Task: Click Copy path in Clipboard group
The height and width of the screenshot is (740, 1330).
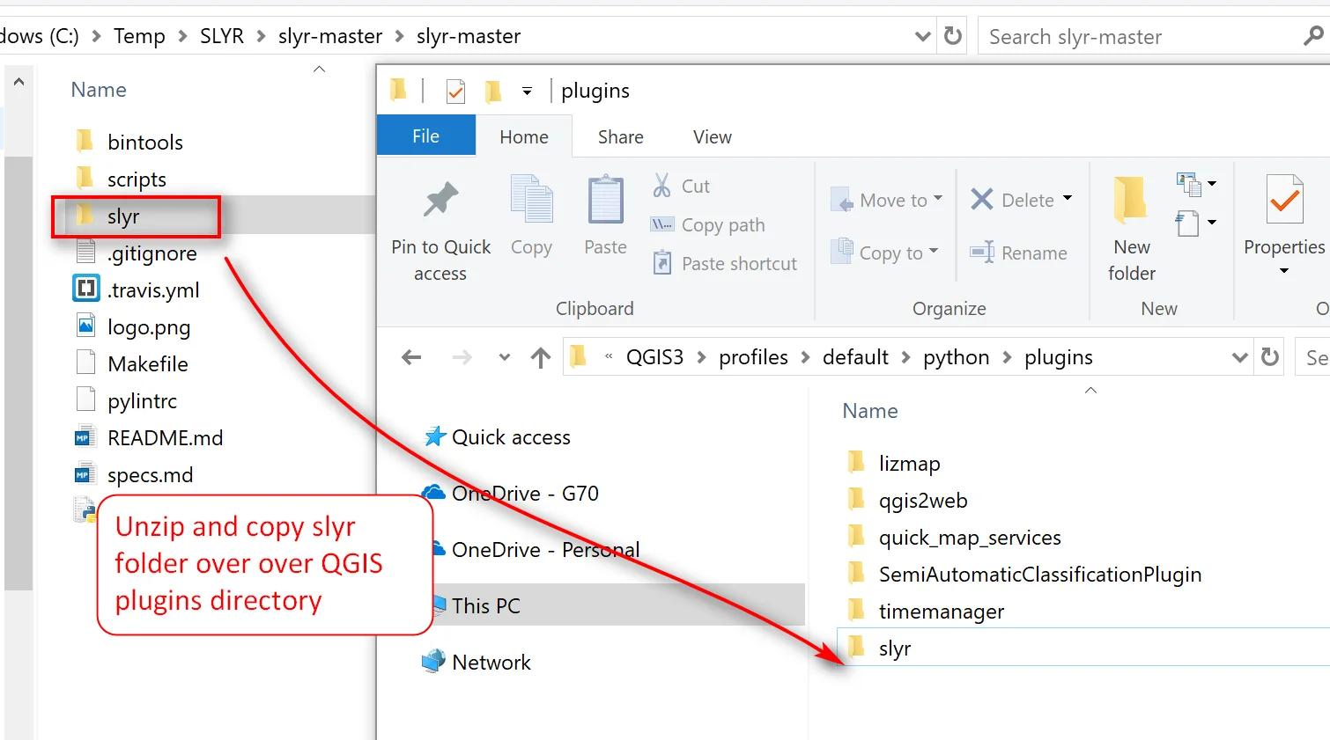Action: (x=707, y=225)
